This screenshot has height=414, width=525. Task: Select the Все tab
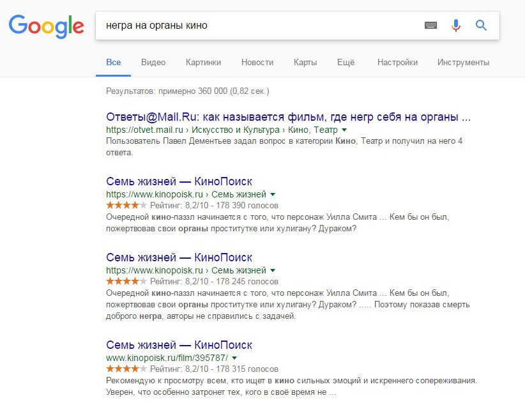point(114,62)
